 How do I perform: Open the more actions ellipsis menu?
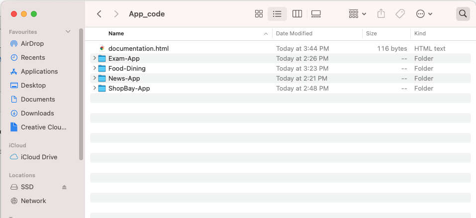tap(424, 13)
